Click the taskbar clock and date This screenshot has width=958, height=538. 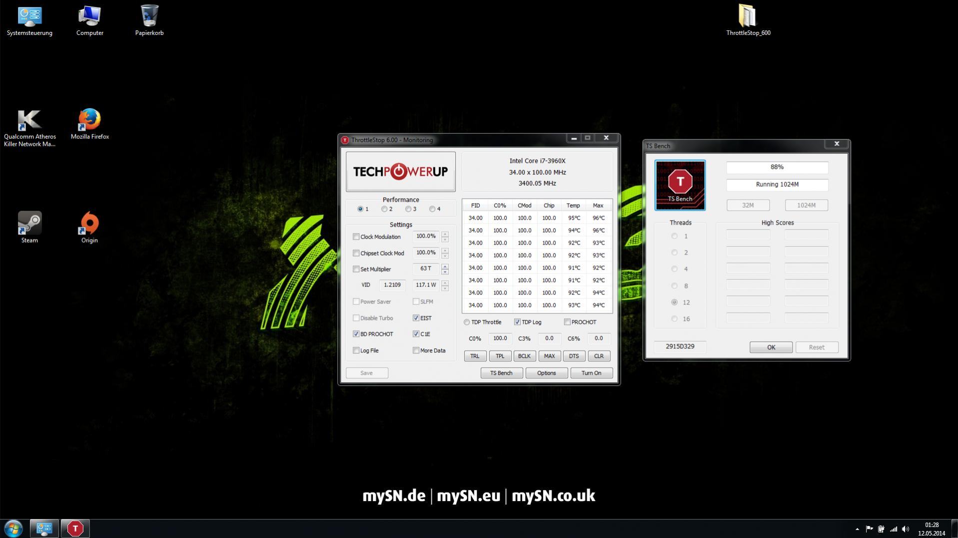[x=932, y=529]
